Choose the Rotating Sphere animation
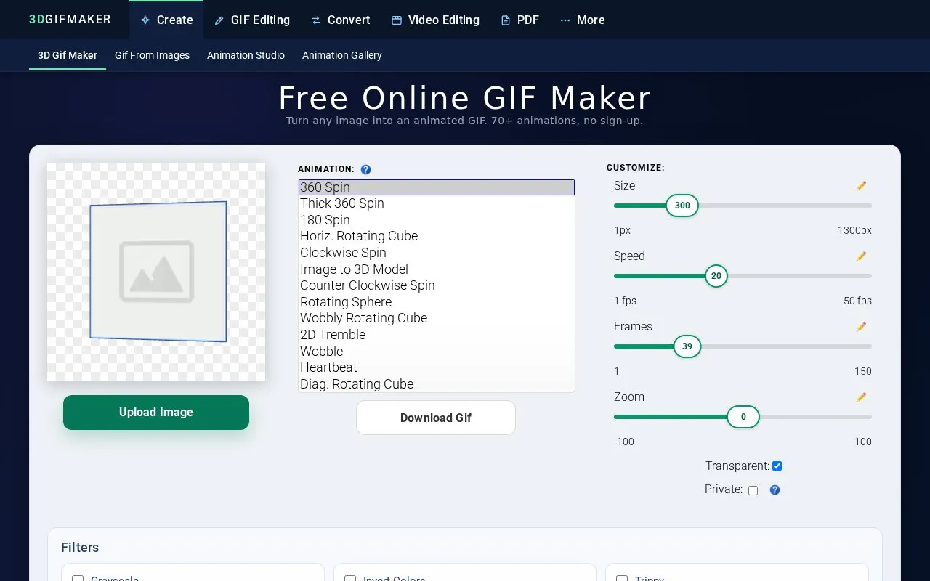 (x=437, y=302)
